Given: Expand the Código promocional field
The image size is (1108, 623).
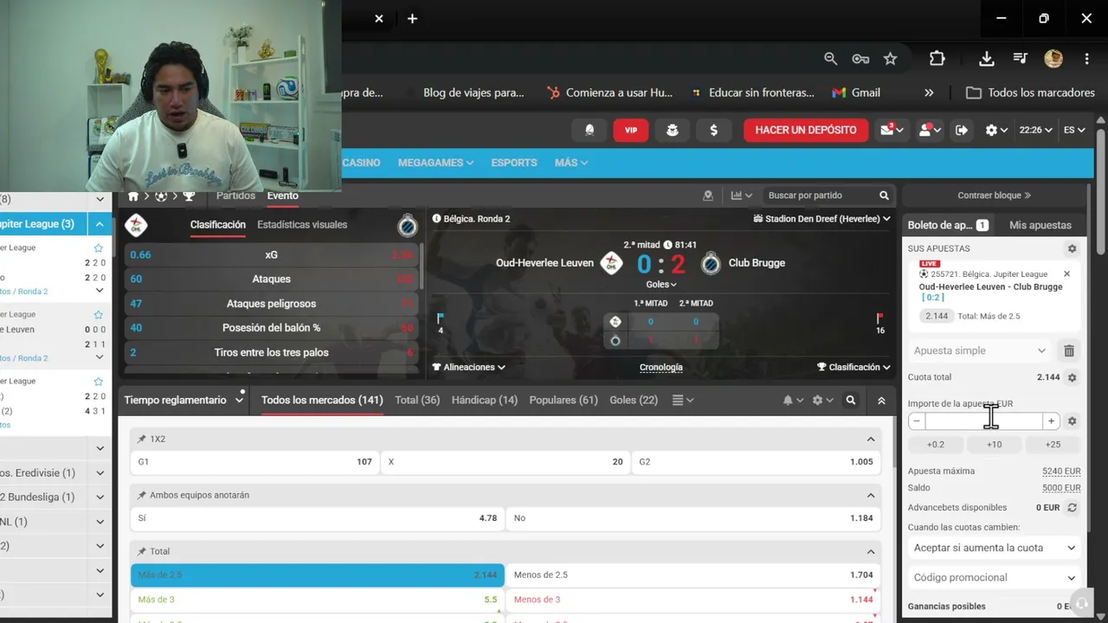Looking at the screenshot, I should (994, 577).
